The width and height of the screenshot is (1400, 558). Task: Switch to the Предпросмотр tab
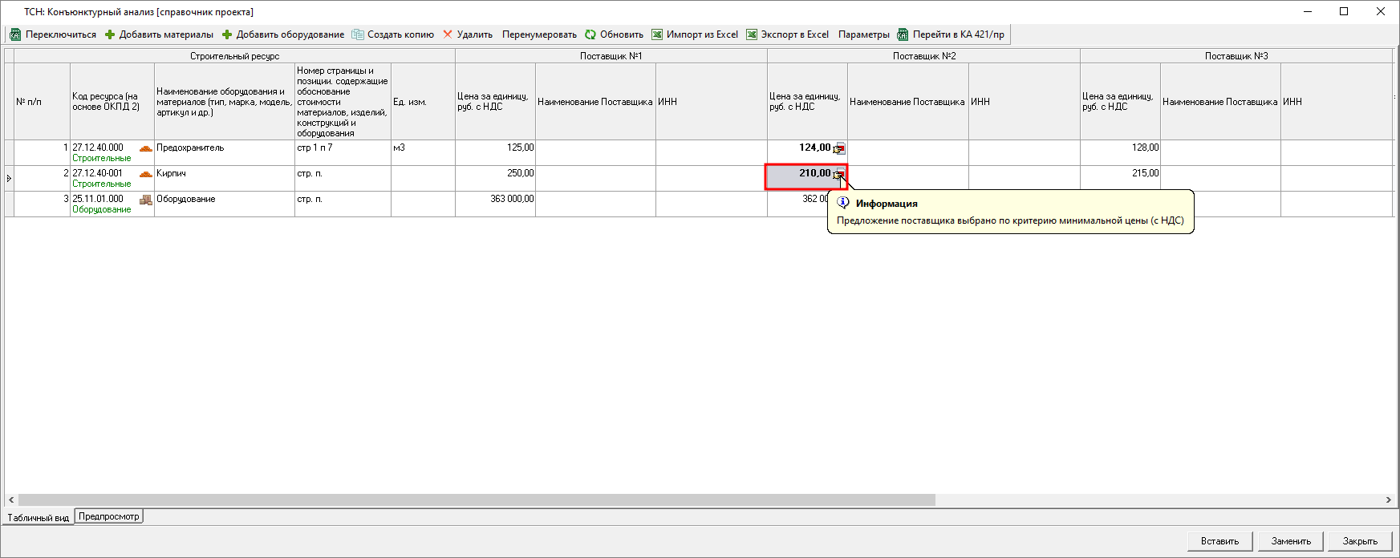click(x=108, y=516)
